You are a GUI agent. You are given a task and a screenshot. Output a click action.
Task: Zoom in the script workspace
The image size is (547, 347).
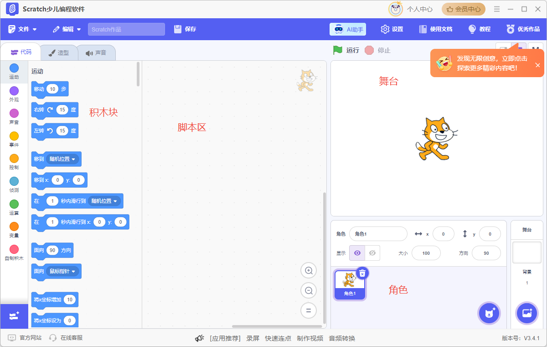pyautogui.click(x=309, y=271)
